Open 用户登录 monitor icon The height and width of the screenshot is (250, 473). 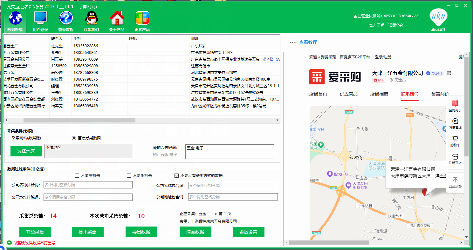coord(40,18)
